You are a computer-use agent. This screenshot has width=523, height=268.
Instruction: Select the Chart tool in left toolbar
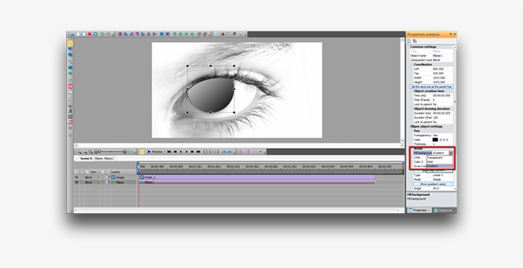click(x=70, y=105)
